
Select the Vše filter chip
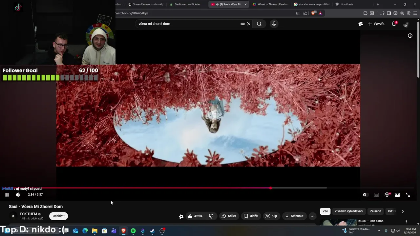point(325,211)
